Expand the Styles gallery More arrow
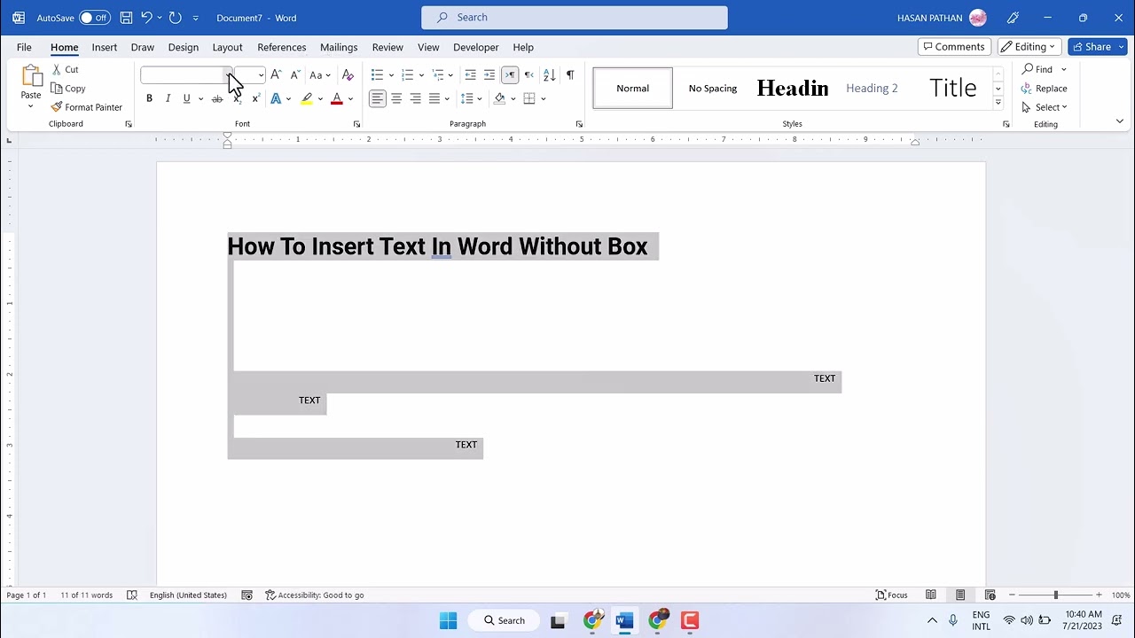 998,103
